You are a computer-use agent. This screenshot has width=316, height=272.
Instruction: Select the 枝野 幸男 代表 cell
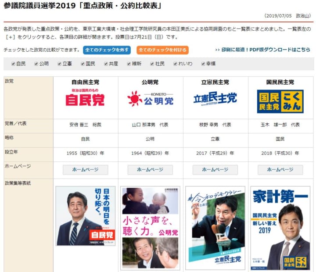coord(215,125)
